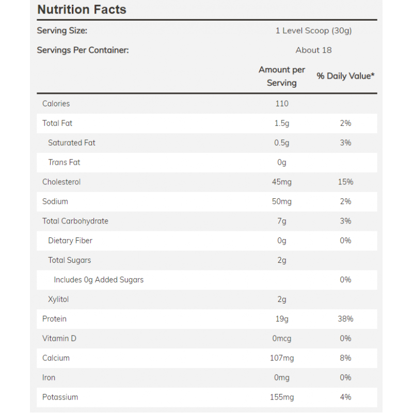Click the 'About 18' servings value
This screenshot has width=413, height=413.
tap(313, 50)
